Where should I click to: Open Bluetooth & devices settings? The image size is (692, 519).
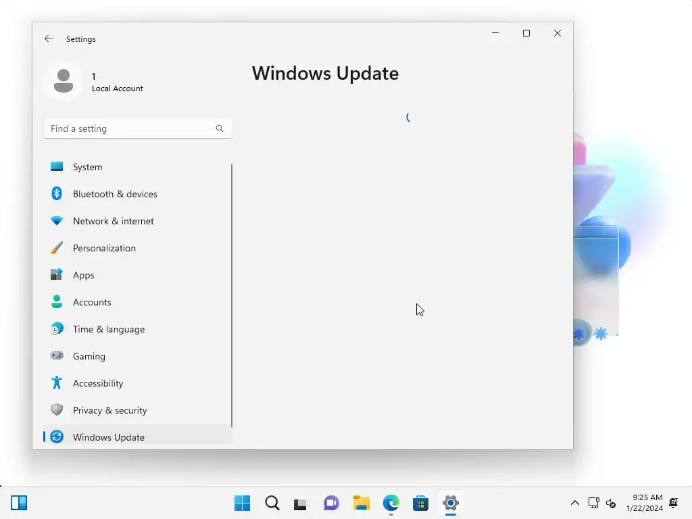(138, 194)
